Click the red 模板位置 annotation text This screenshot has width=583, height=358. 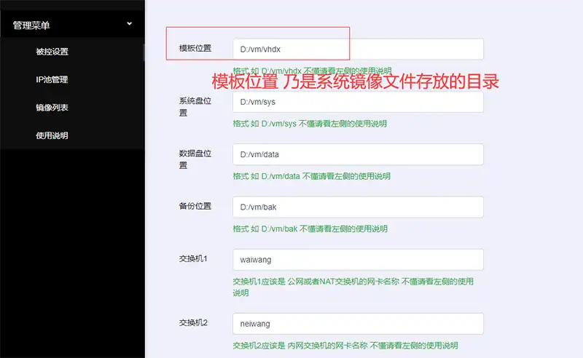pyautogui.click(x=355, y=81)
